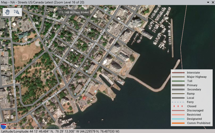Click the Secondary road legend label
215x133 pixels.
point(194,89)
